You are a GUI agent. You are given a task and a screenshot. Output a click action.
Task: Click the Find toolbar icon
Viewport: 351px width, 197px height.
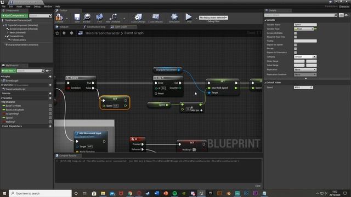click(x=99, y=18)
